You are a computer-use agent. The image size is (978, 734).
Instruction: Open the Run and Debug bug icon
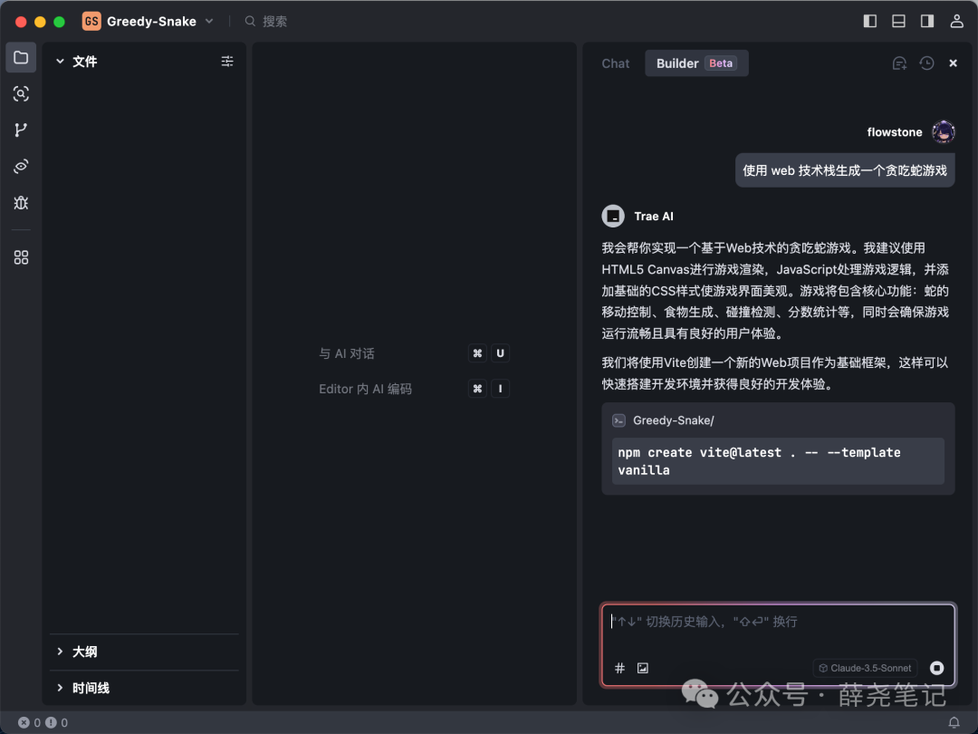[21, 202]
